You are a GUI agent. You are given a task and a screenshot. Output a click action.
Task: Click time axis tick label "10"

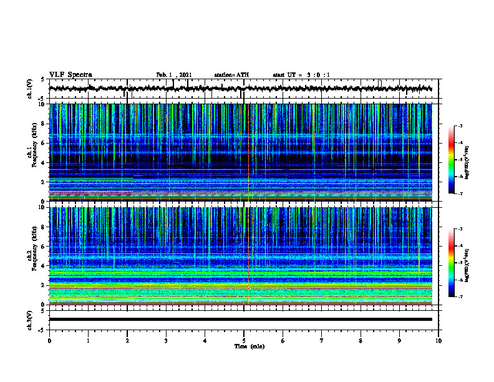(438, 341)
